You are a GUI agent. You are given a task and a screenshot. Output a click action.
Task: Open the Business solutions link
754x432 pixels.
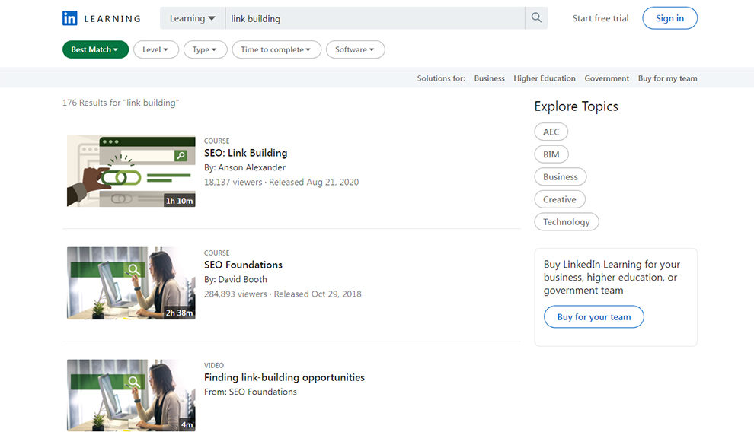pos(489,78)
